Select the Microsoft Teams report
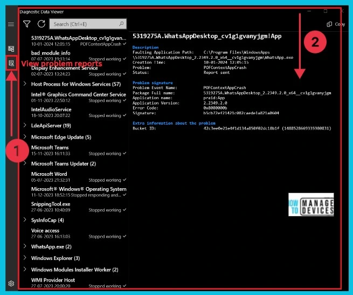 (79, 150)
